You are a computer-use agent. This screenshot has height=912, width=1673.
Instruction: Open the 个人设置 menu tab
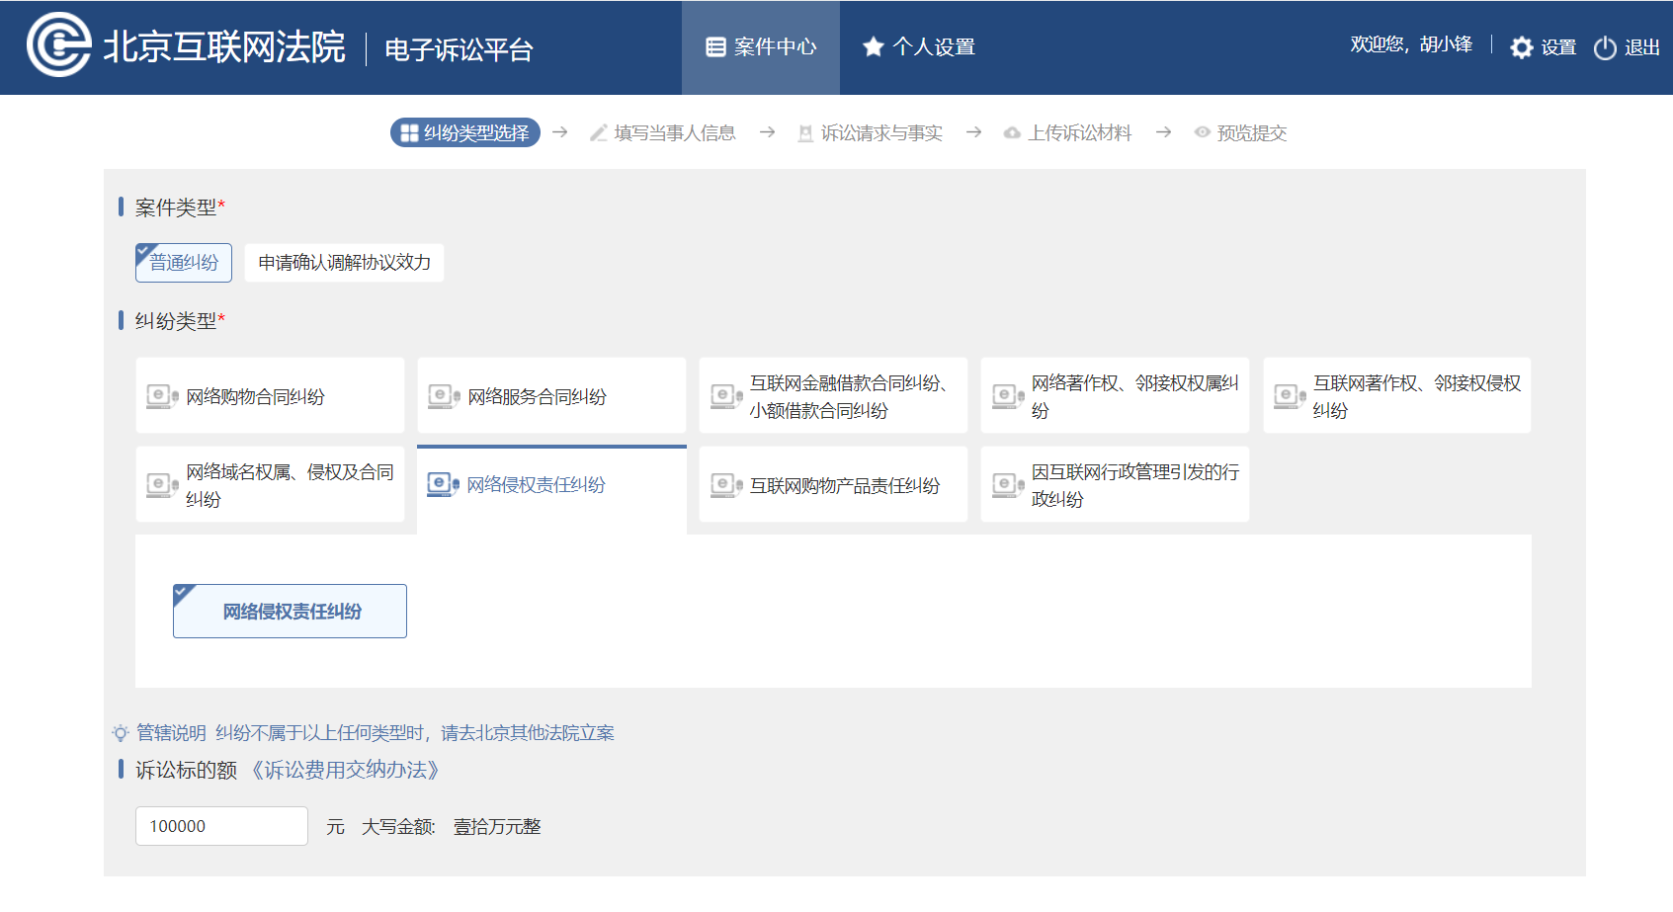point(919,47)
